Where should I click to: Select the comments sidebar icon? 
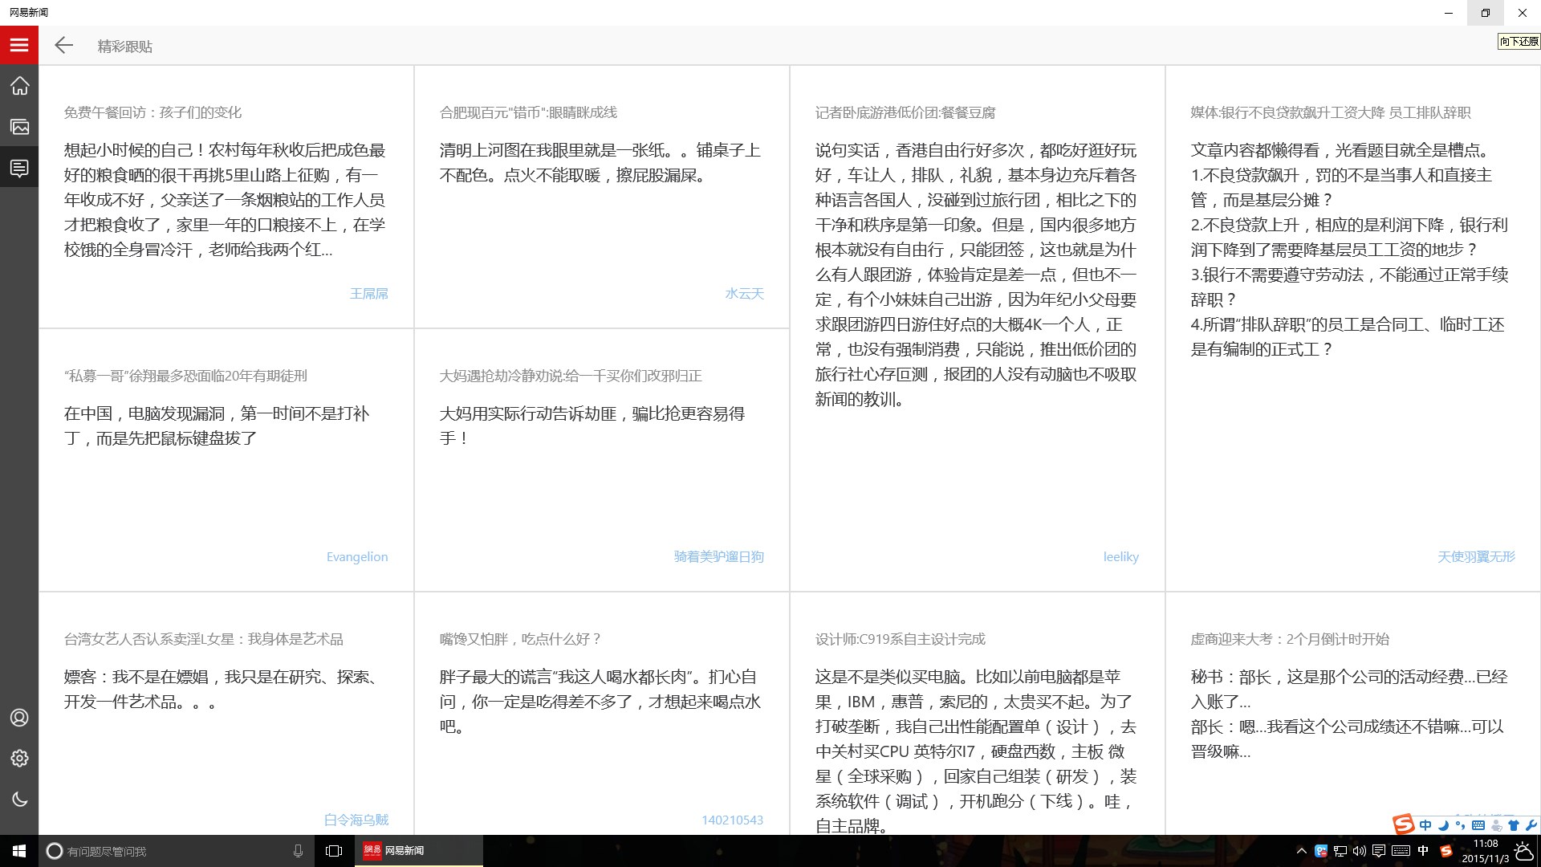(19, 168)
